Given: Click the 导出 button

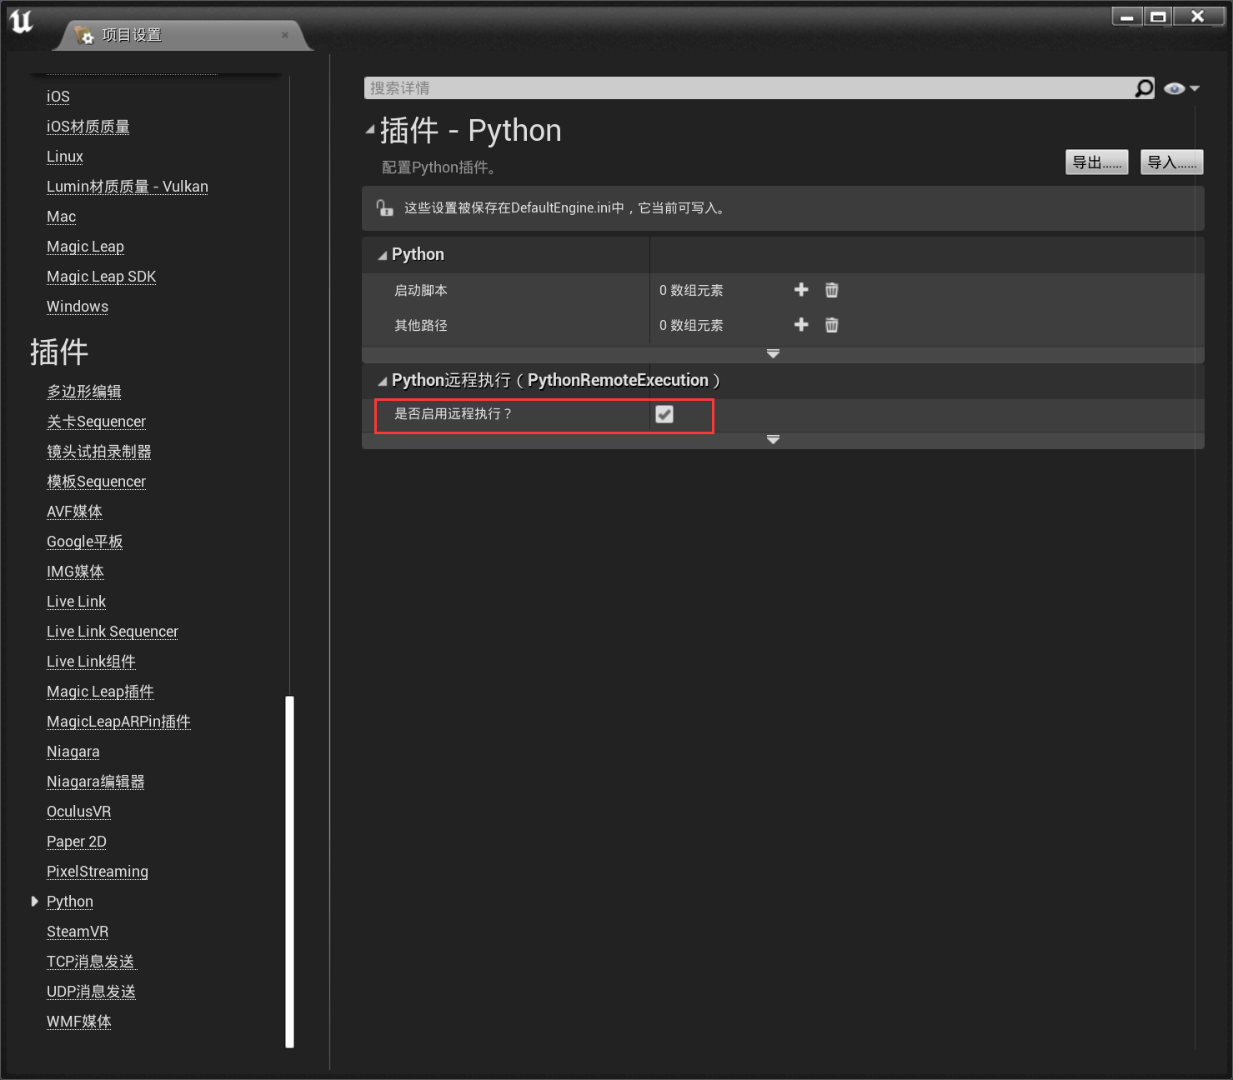Looking at the screenshot, I should point(1096,162).
